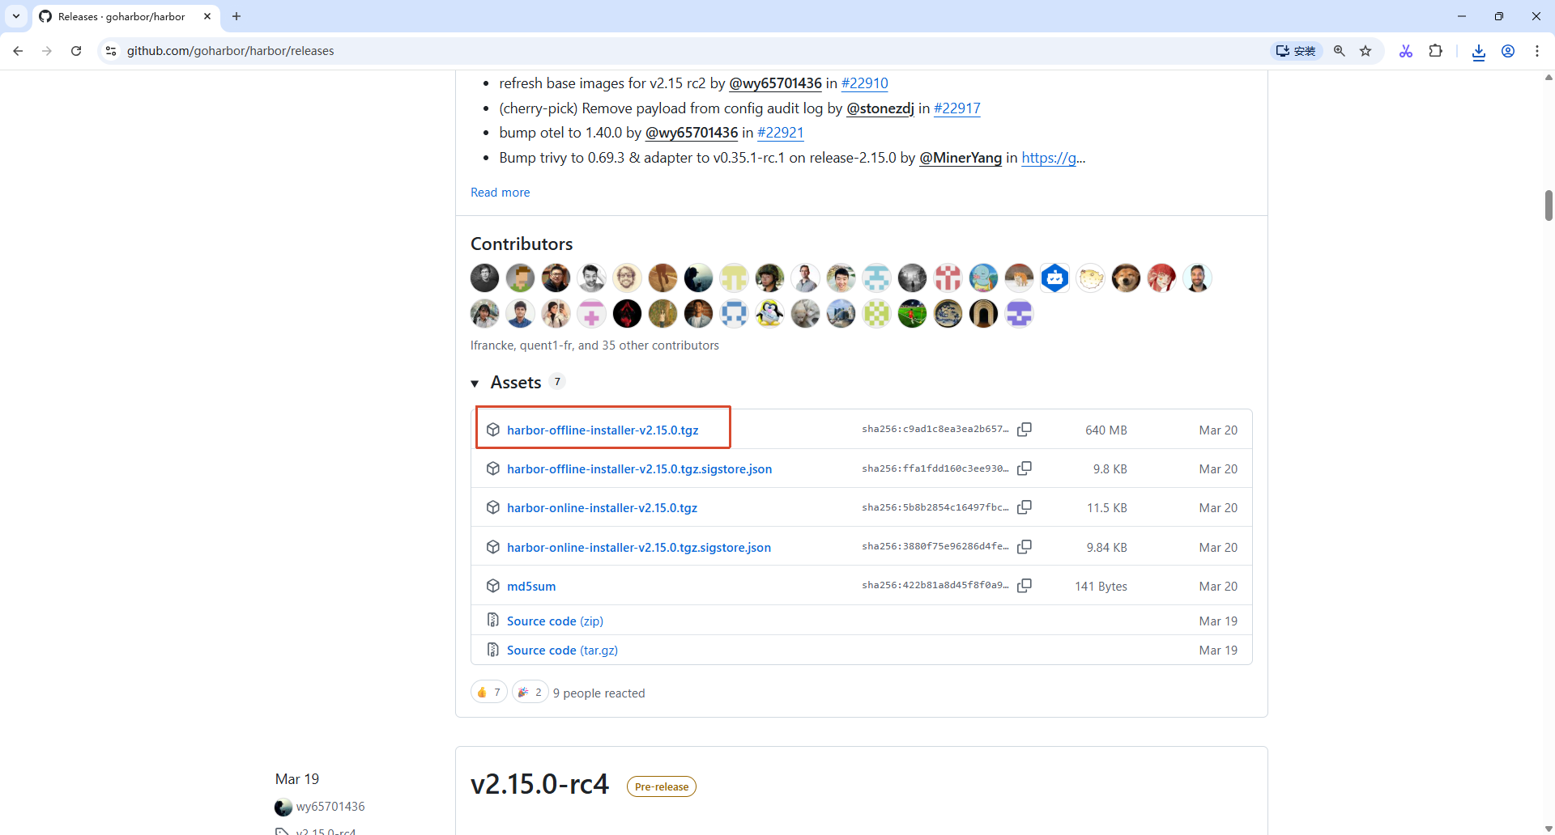The height and width of the screenshot is (835, 1555).
Task: Click the '35 other contributors' text
Action: click(661, 345)
